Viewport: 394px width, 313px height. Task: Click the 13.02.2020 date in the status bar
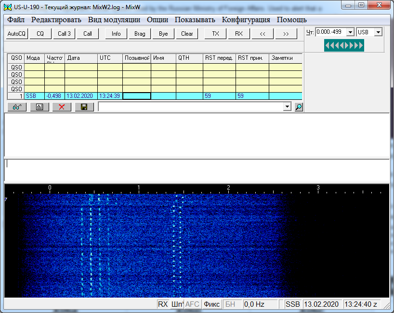[x=322, y=304]
